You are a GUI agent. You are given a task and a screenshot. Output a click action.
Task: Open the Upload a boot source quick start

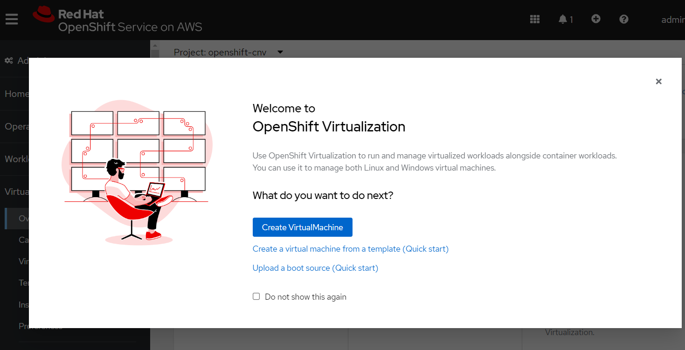click(315, 268)
